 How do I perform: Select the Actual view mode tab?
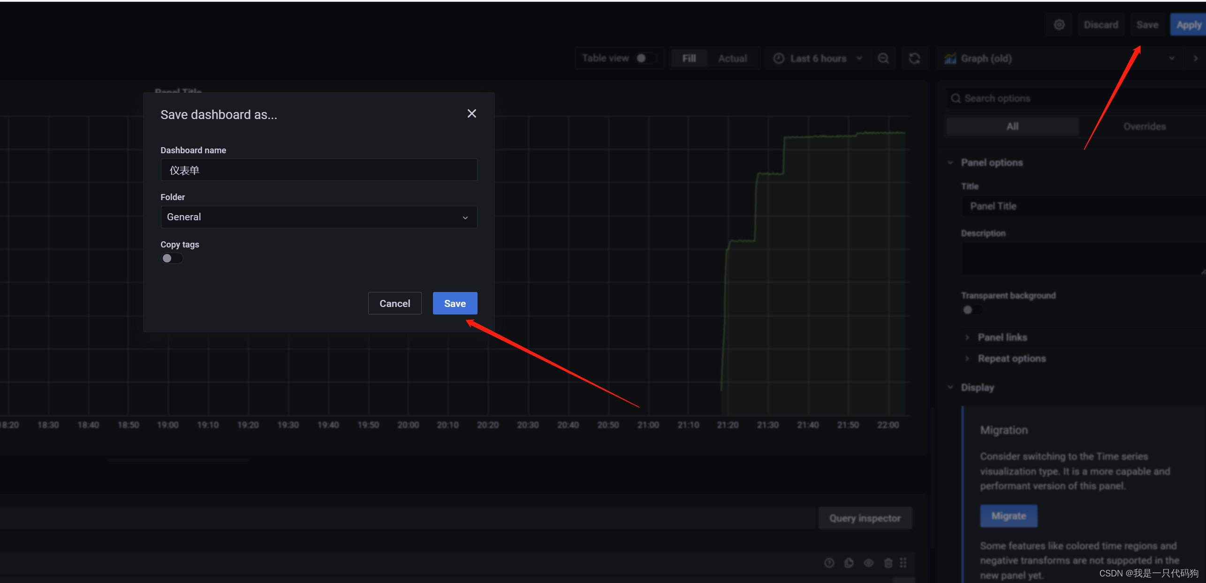pyautogui.click(x=732, y=59)
